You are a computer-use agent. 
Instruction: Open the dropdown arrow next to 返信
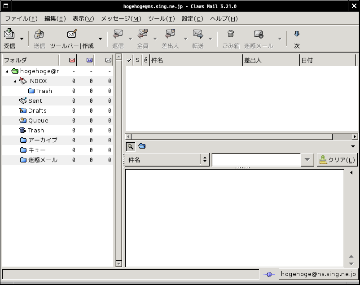(x=131, y=39)
